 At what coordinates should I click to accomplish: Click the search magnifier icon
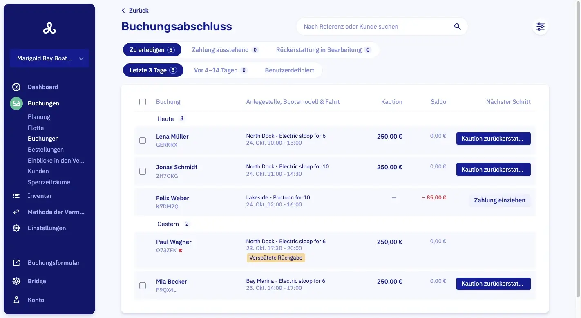click(x=458, y=27)
